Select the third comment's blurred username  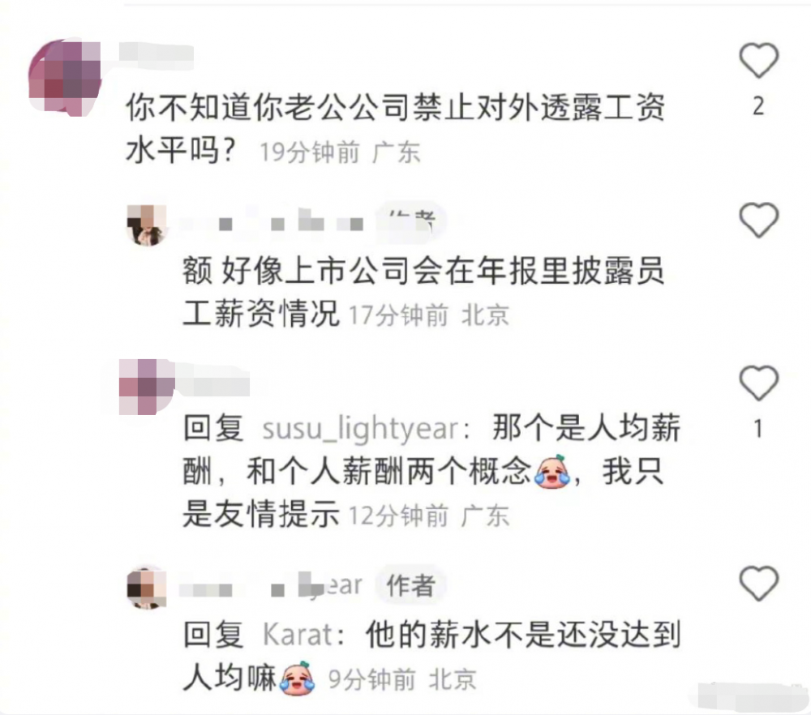click(213, 382)
